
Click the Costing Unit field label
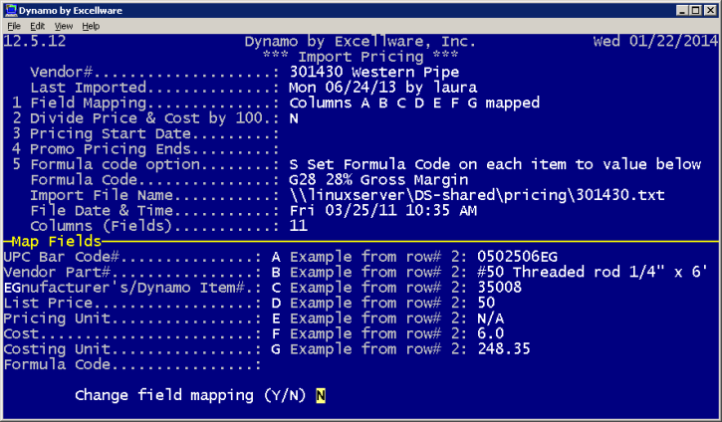tap(57, 349)
